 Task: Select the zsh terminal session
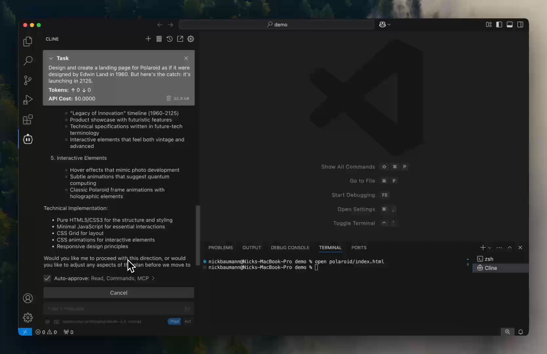(x=489, y=259)
